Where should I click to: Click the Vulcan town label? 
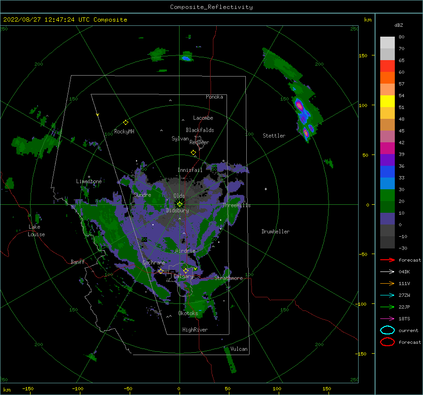(239, 349)
